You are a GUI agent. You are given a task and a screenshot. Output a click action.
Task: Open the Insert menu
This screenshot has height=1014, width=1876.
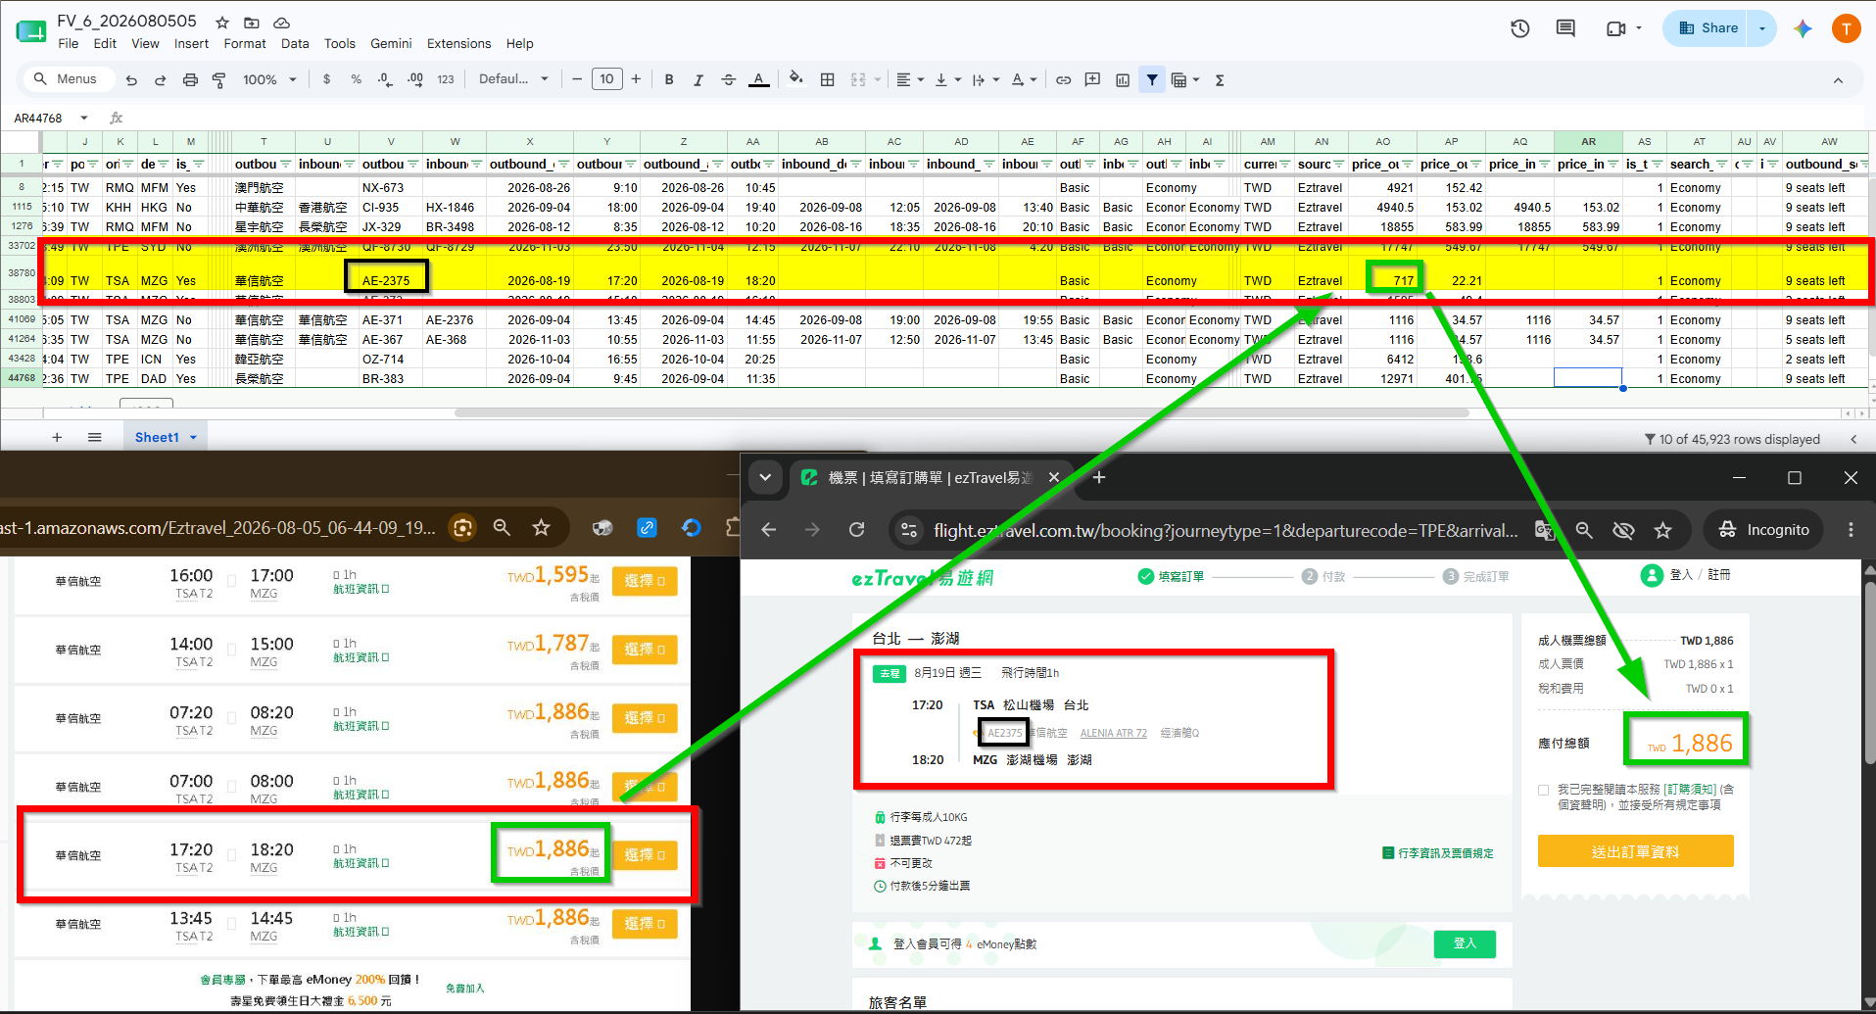191,44
